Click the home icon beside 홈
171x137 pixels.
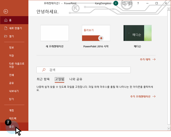click(6, 20)
